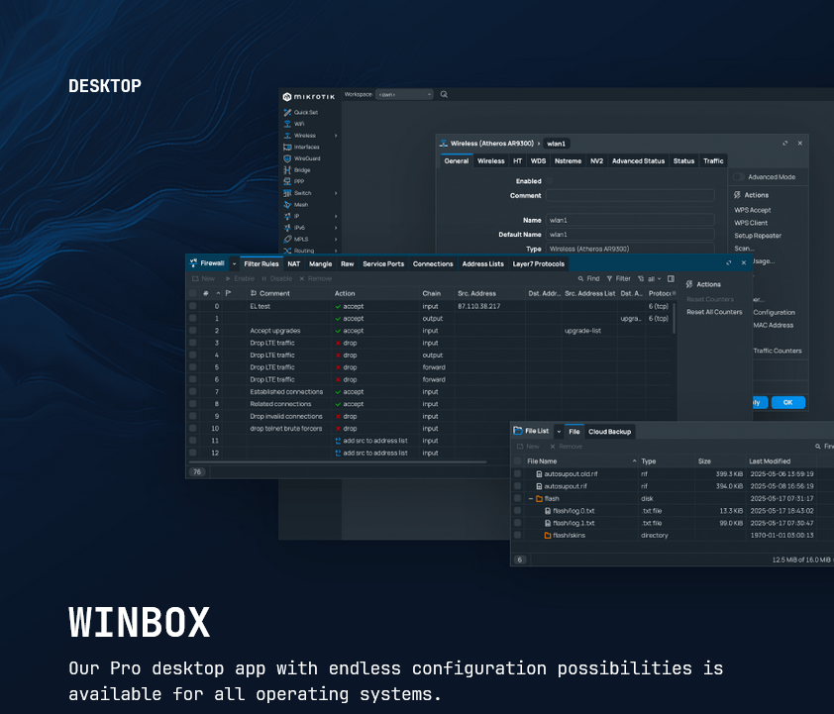Click the wlan1 breadcrumb button
The image size is (834, 714).
556,144
